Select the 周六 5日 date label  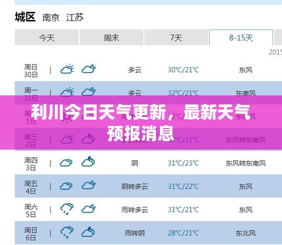(31, 211)
